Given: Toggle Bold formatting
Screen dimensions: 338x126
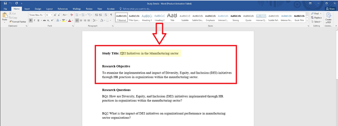Looking at the screenshot, I should [31, 20].
